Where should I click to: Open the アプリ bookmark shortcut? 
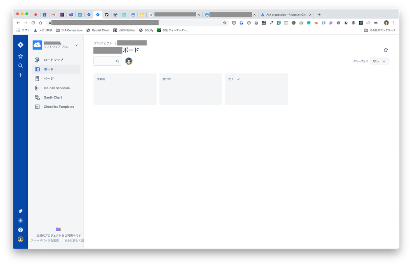(x=23, y=30)
